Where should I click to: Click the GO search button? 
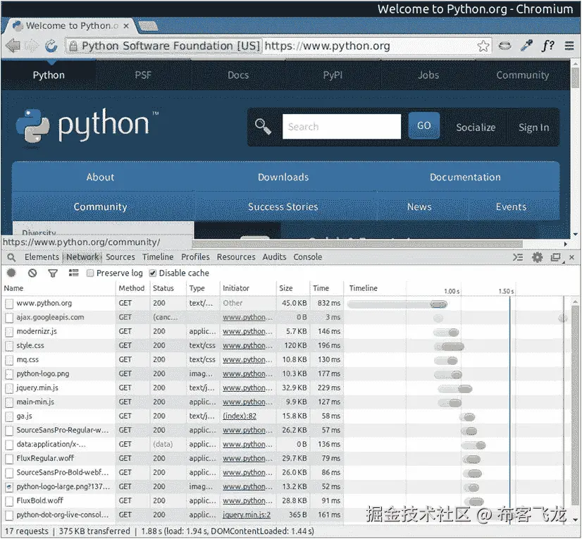click(x=424, y=126)
